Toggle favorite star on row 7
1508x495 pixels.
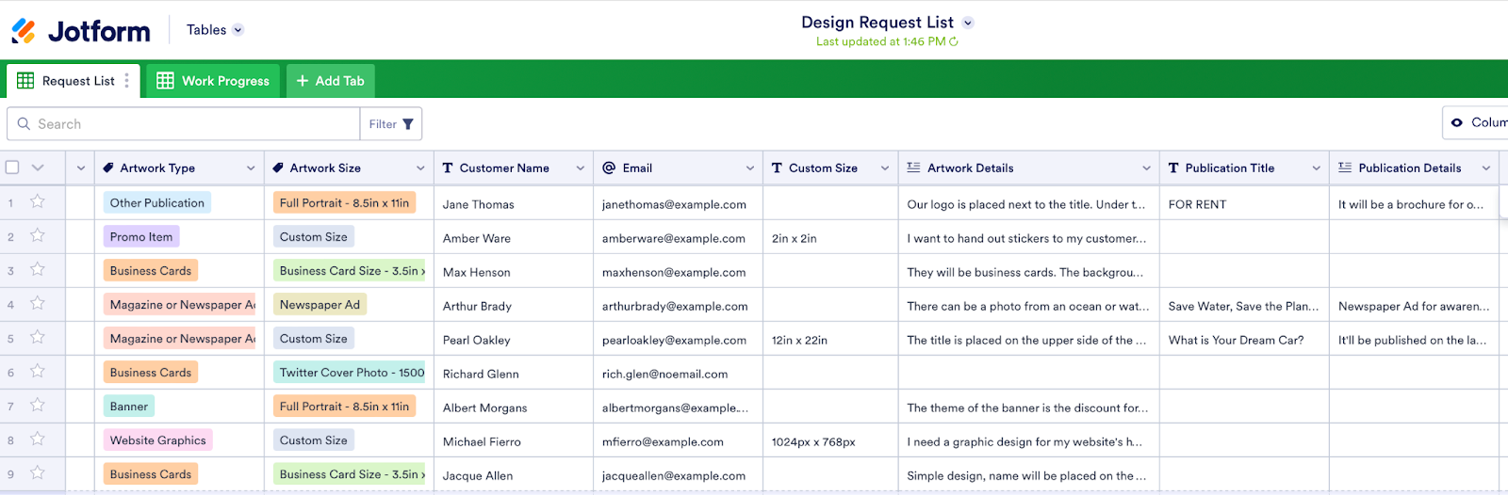(38, 405)
